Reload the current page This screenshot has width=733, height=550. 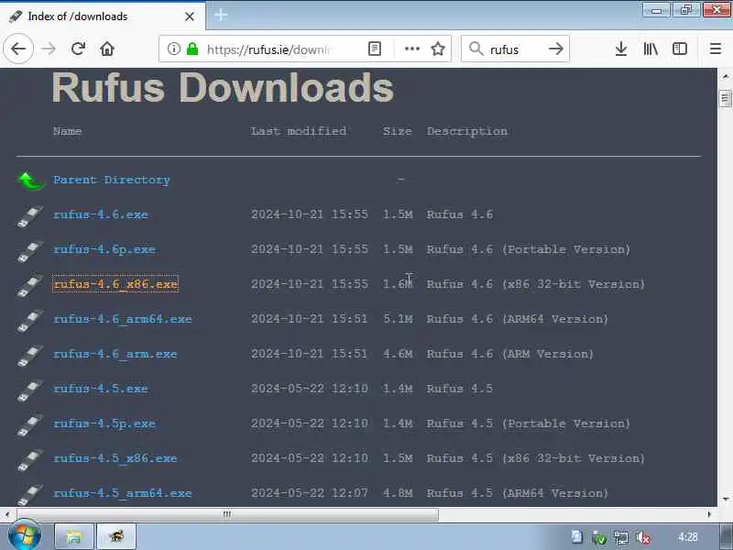(x=78, y=49)
